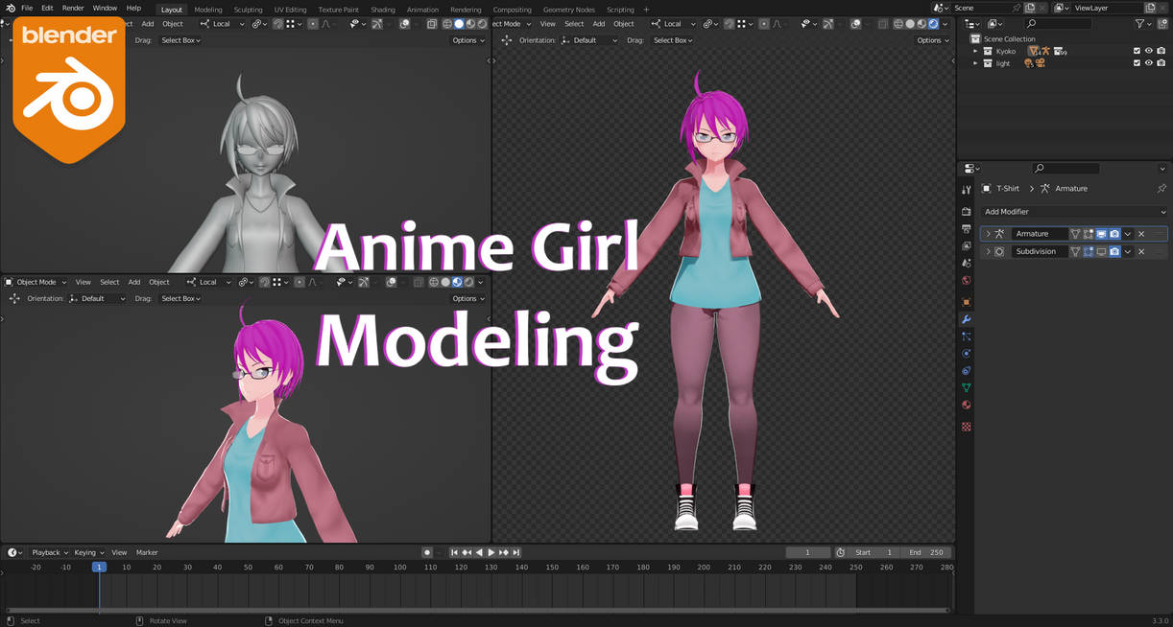Open the Orientation dropdown set to Default
The image size is (1173, 627).
click(x=100, y=298)
